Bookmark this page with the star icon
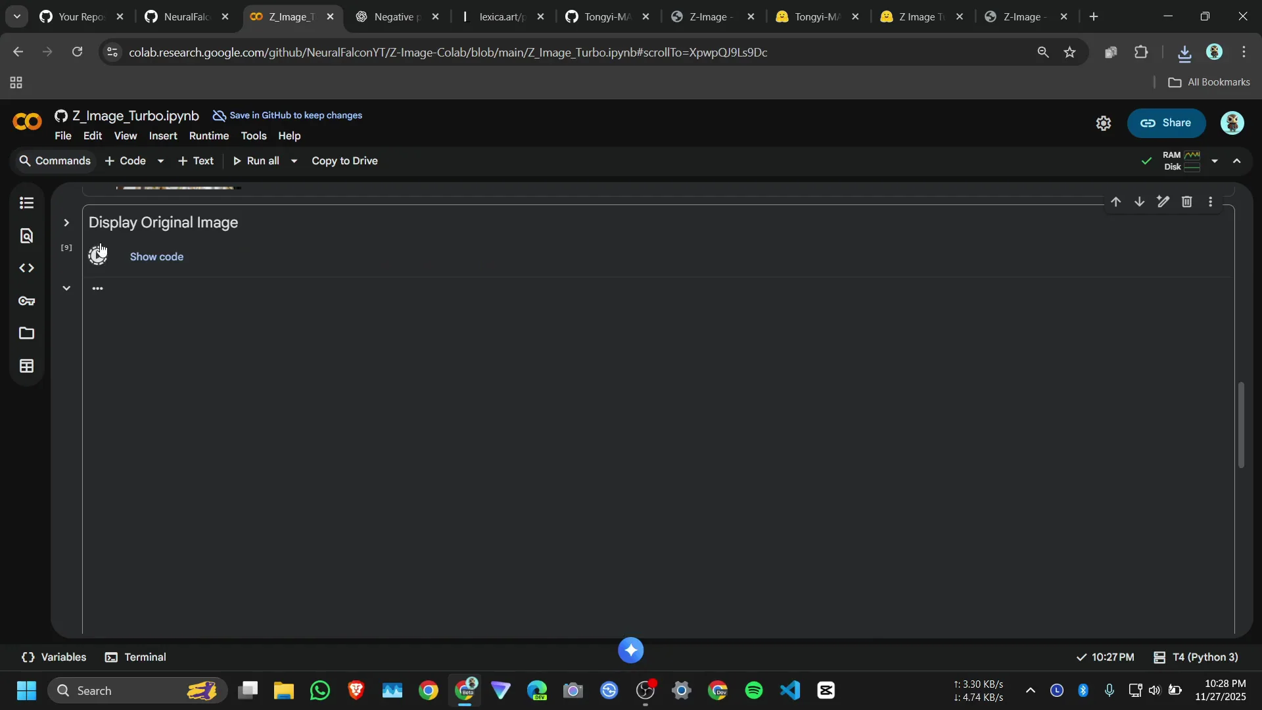 coord(1069,53)
